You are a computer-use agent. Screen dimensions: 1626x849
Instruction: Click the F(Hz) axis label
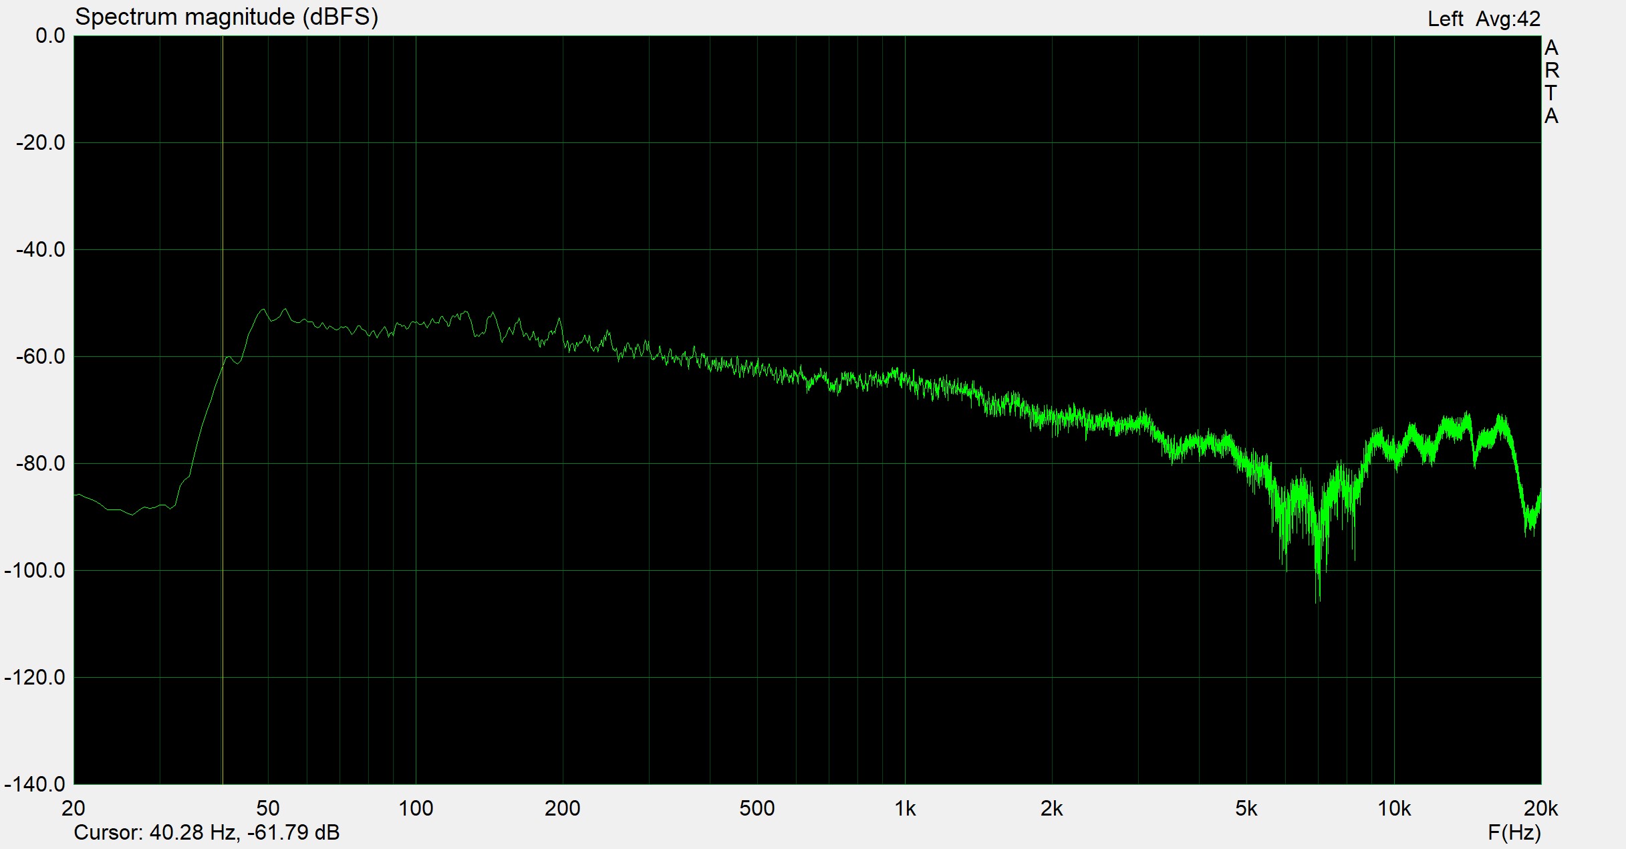point(1514,832)
